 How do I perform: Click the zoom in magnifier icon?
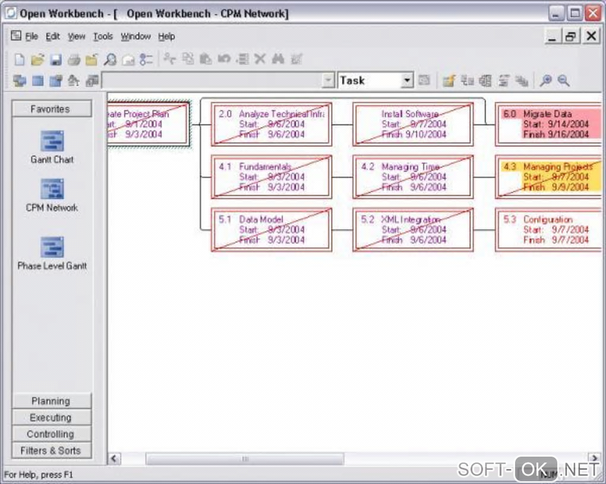tap(546, 80)
